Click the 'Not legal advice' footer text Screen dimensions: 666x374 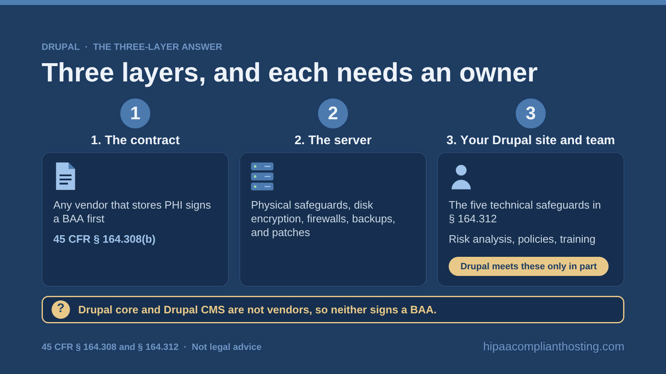[x=226, y=347]
